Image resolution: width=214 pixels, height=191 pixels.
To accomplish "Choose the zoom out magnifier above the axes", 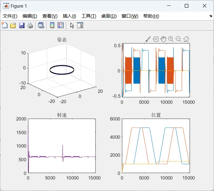I will 178,39.
